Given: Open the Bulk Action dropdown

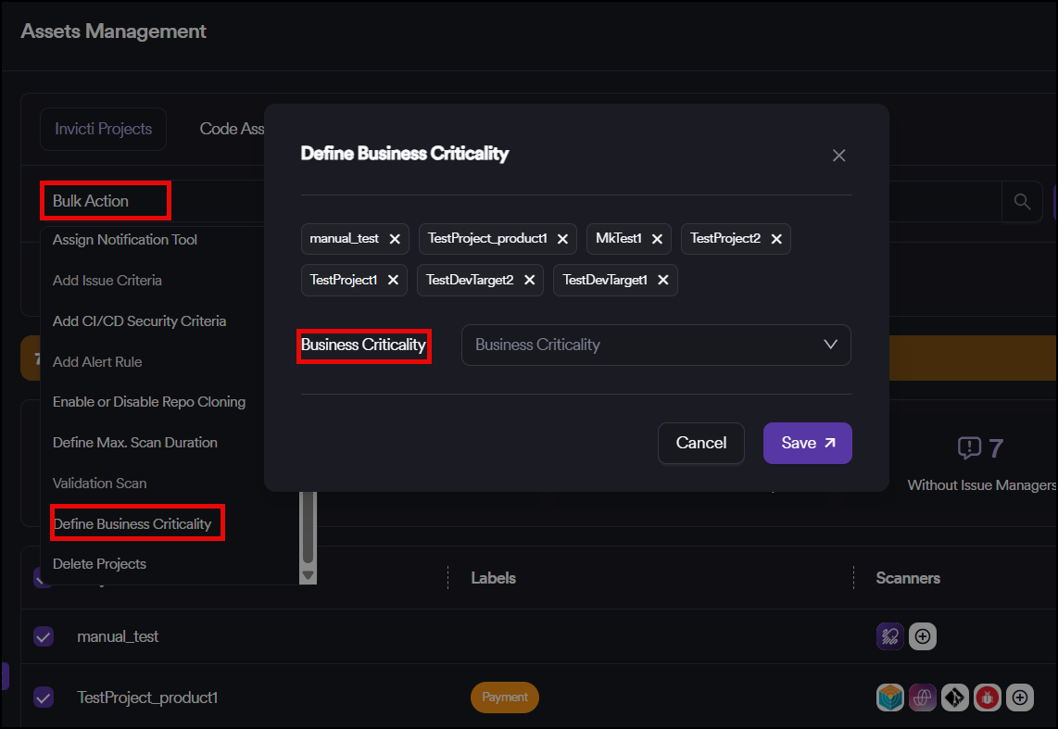Looking at the screenshot, I should (x=105, y=201).
